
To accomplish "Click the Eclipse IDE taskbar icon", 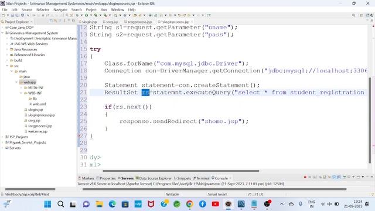I will pos(229,204).
